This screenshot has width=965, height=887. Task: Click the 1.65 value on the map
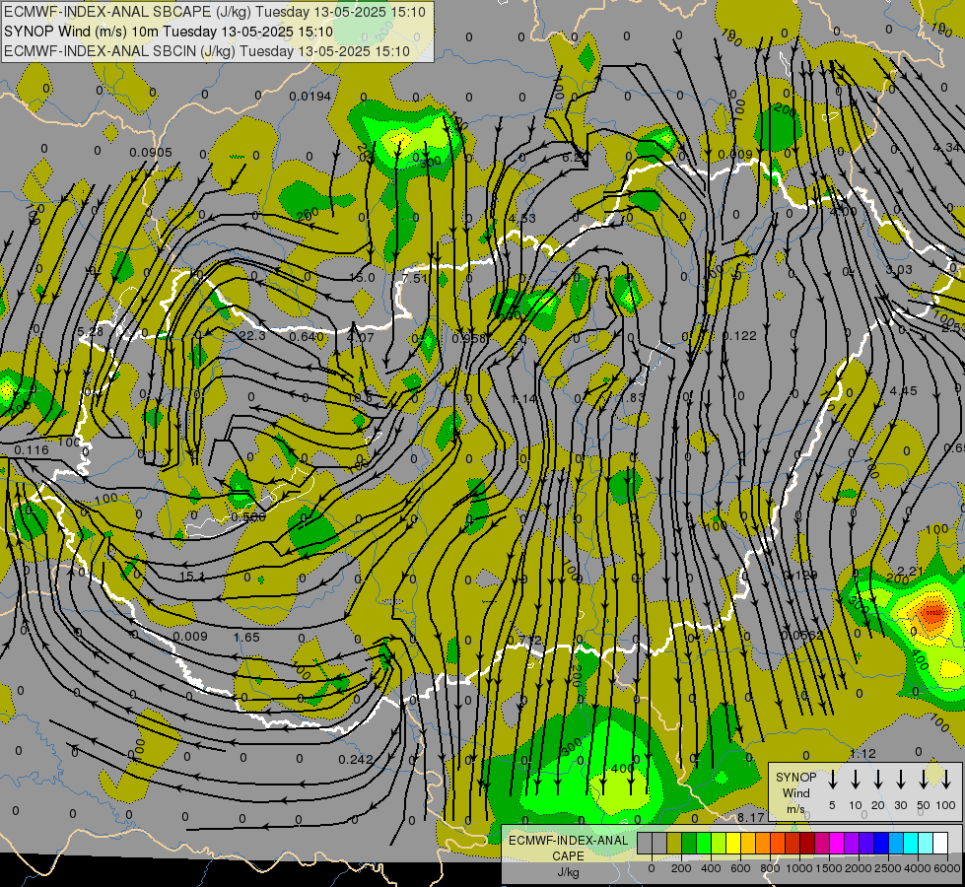[246, 637]
